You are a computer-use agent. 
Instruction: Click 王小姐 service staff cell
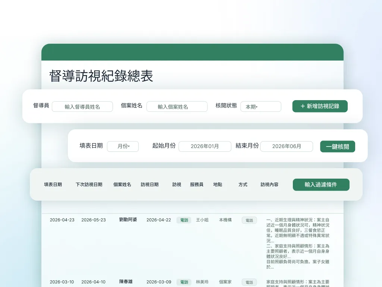pos(202,220)
